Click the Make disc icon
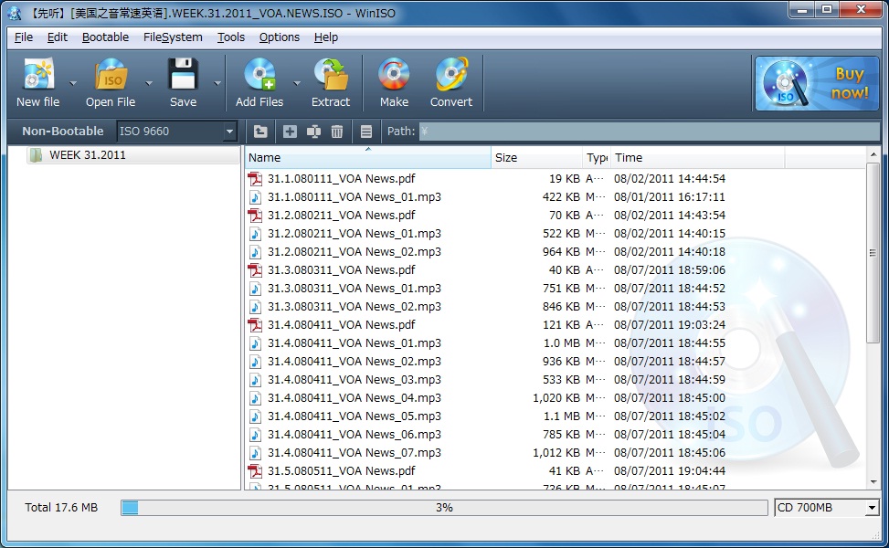The height and width of the screenshot is (548, 889). point(394,74)
